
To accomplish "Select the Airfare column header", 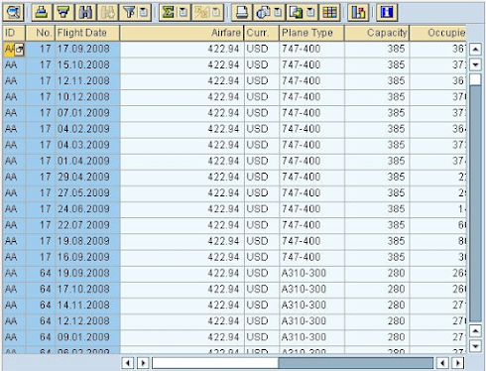I will tap(182, 33).
